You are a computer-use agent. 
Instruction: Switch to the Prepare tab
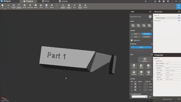(x=28, y=1)
